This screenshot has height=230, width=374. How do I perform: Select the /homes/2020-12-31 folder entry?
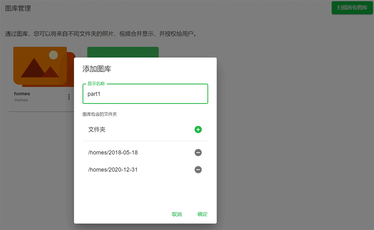click(x=113, y=170)
